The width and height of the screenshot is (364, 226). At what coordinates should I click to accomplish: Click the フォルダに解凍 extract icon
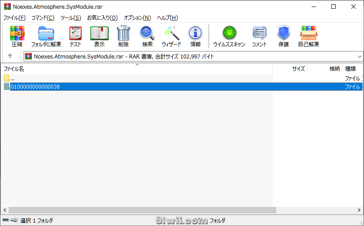pyautogui.click(x=46, y=36)
